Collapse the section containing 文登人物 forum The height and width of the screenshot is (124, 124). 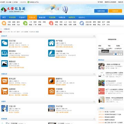tap(94, 102)
